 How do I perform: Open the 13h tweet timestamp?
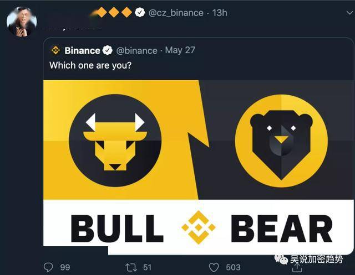pyautogui.click(x=220, y=13)
